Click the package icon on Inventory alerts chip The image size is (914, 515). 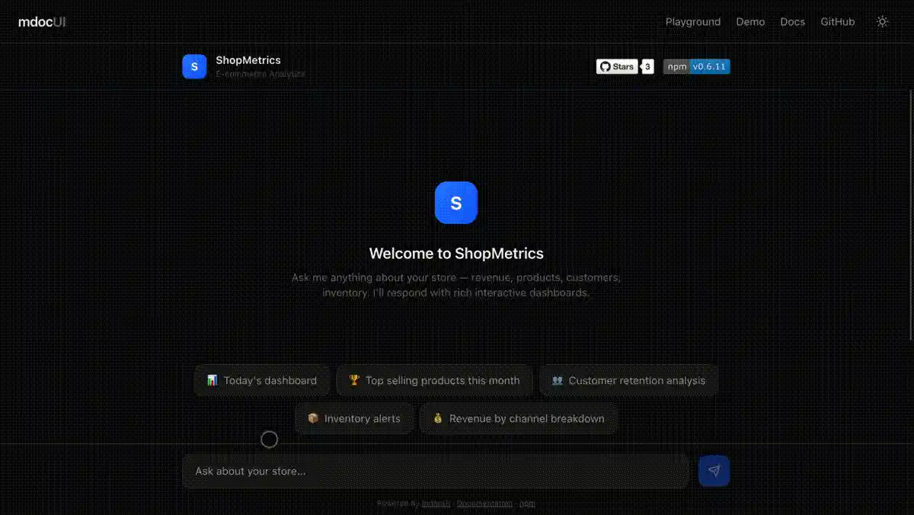pos(313,418)
